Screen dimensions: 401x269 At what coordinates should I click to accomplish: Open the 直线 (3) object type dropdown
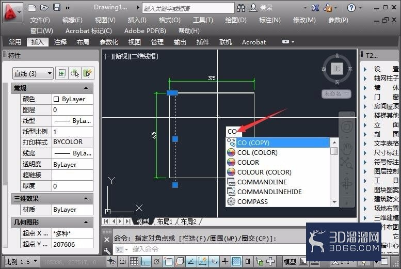pos(33,74)
